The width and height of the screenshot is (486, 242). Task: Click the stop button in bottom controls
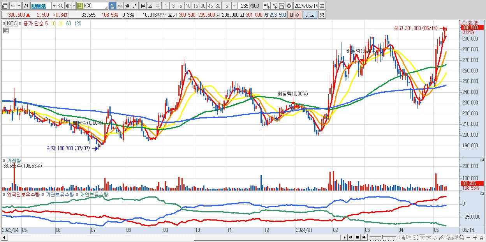[357, 237]
